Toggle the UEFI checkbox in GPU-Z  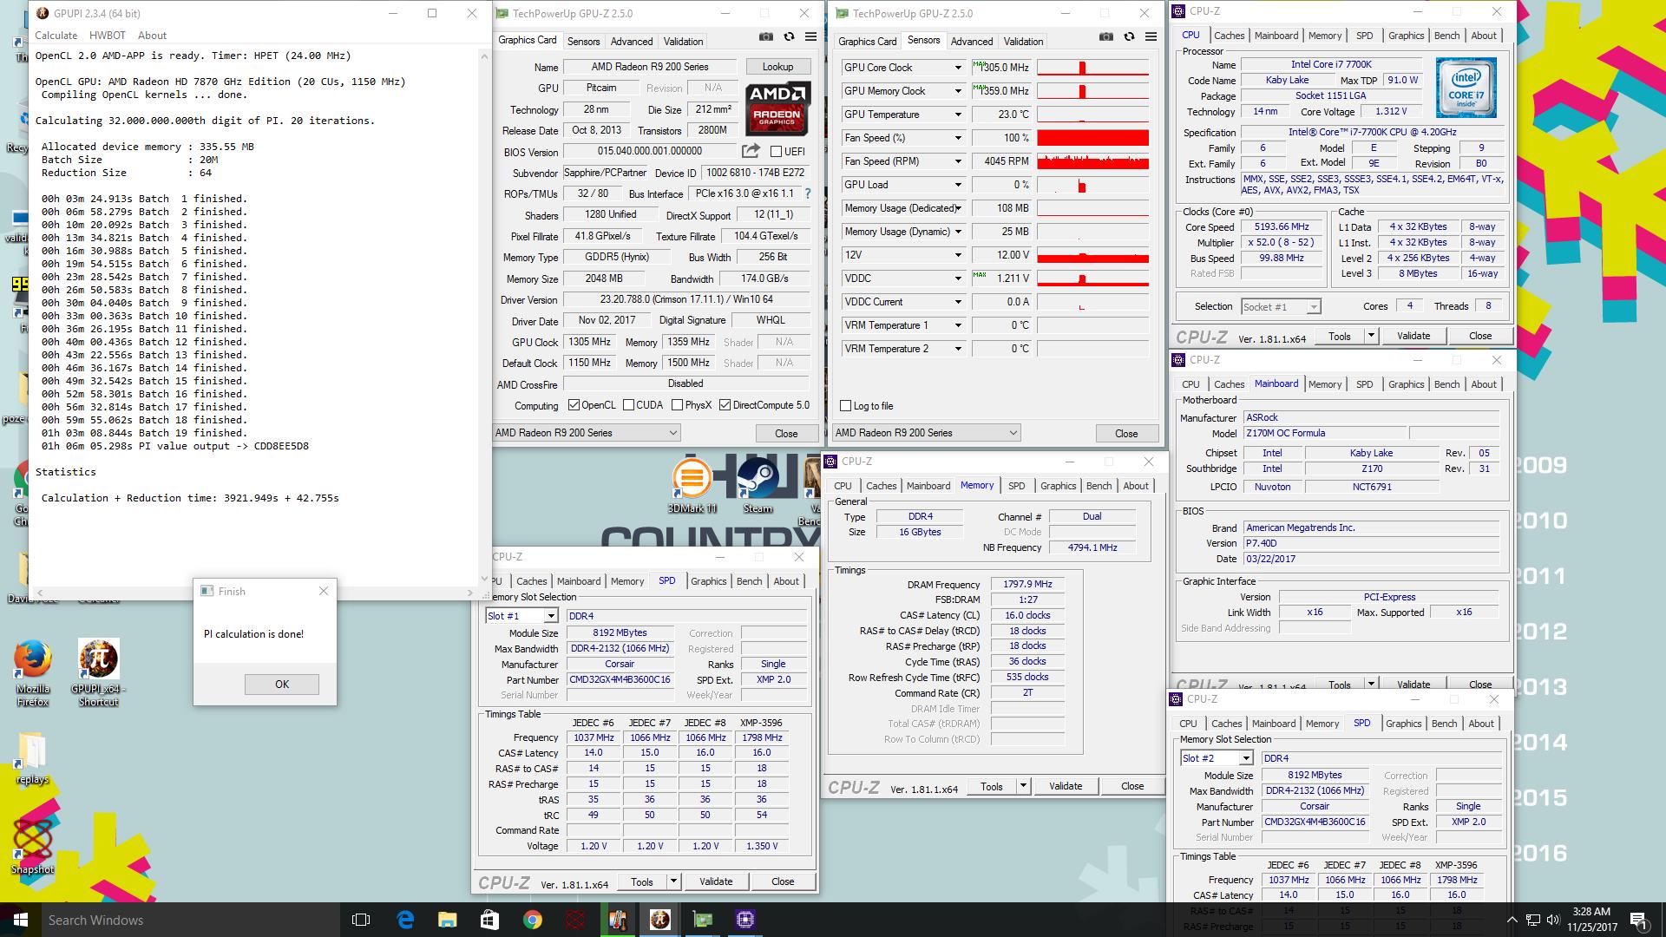coord(777,152)
